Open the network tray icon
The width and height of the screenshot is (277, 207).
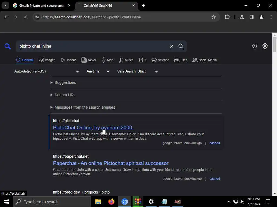236,202
